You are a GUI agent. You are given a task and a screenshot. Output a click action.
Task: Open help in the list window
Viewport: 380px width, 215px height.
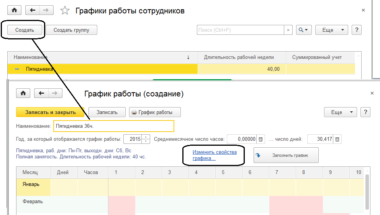(357, 30)
